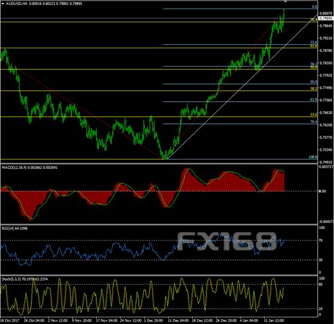This screenshot has height=324, width=334.
Task: Click the 26 Dec 20:00 time label
Action: coord(226,320)
